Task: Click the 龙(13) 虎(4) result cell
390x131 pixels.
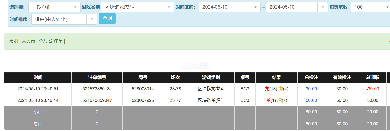Action: pyautogui.click(x=276, y=89)
